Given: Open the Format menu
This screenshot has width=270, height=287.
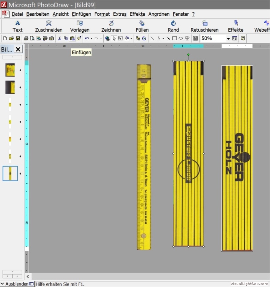Looking at the screenshot, I should [102, 14].
